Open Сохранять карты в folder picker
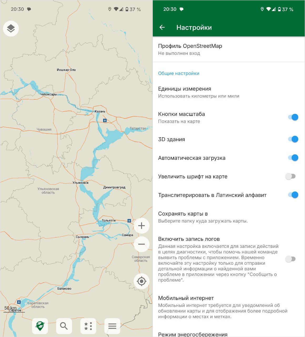The width and height of the screenshot is (305, 337). click(x=202, y=217)
